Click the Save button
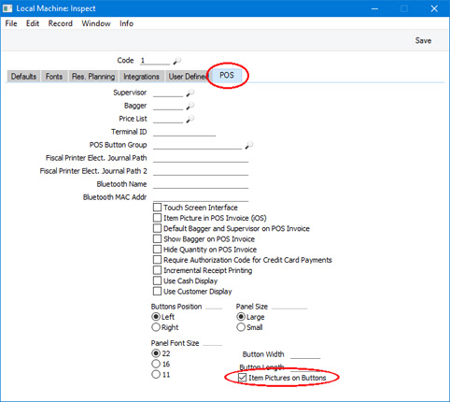 click(x=423, y=40)
